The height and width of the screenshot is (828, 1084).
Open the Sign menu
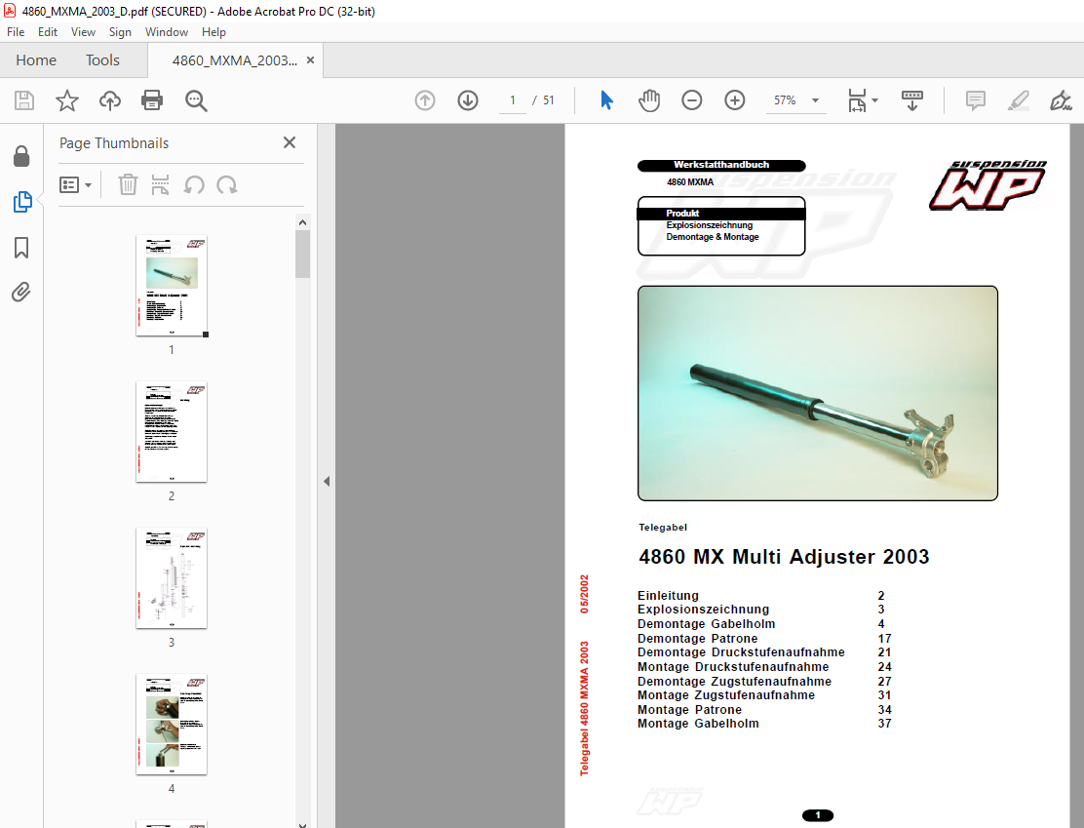pyautogui.click(x=120, y=32)
